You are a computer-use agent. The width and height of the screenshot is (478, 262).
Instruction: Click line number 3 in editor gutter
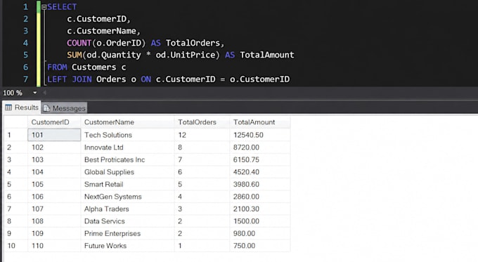point(25,31)
